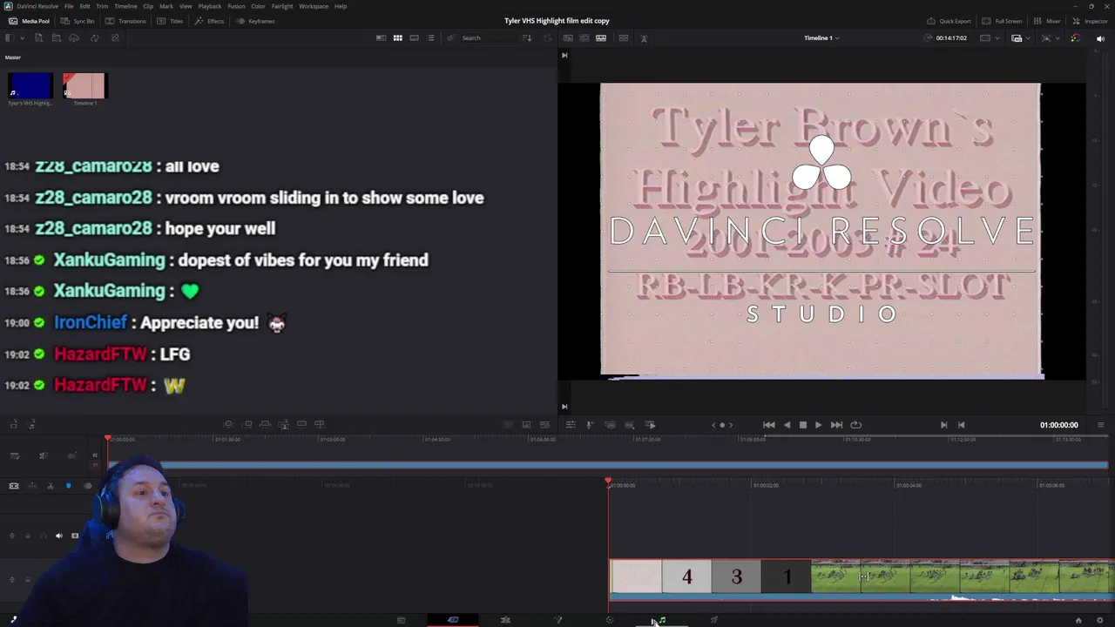Image resolution: width=1115 pixels, height=627 pixels.
Task: Go to last frame of timeline
Action: [x=836, y=425]
